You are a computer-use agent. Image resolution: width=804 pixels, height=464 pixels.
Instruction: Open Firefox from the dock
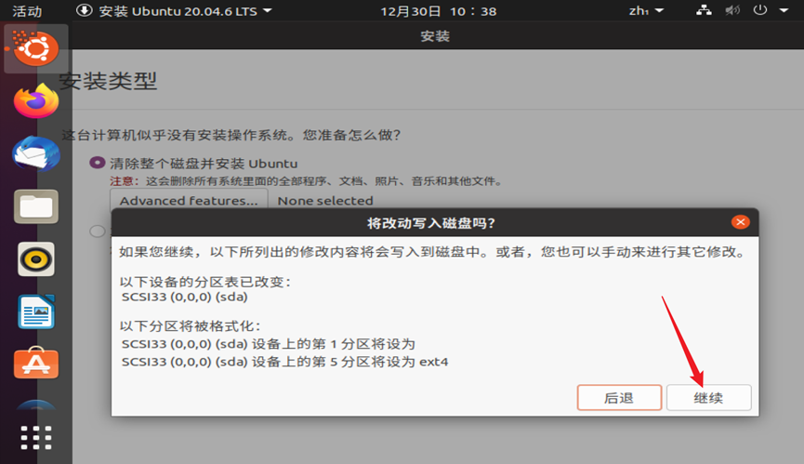point(36,101)
